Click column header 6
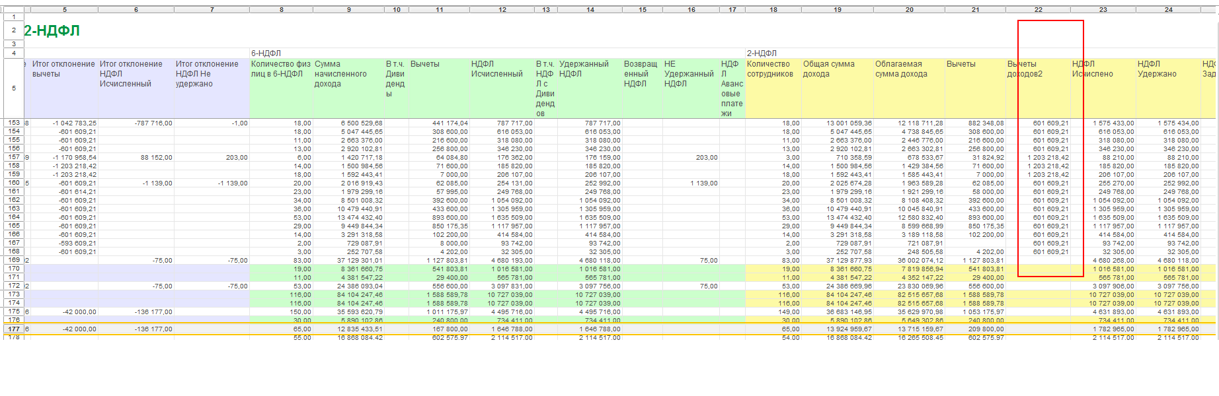The image size is (1219, 396). click(136, 10)
